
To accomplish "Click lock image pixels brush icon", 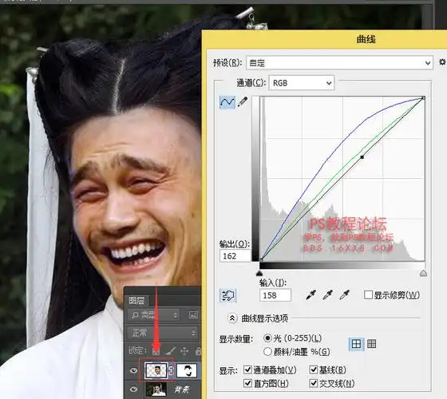I will click(171, 351).
